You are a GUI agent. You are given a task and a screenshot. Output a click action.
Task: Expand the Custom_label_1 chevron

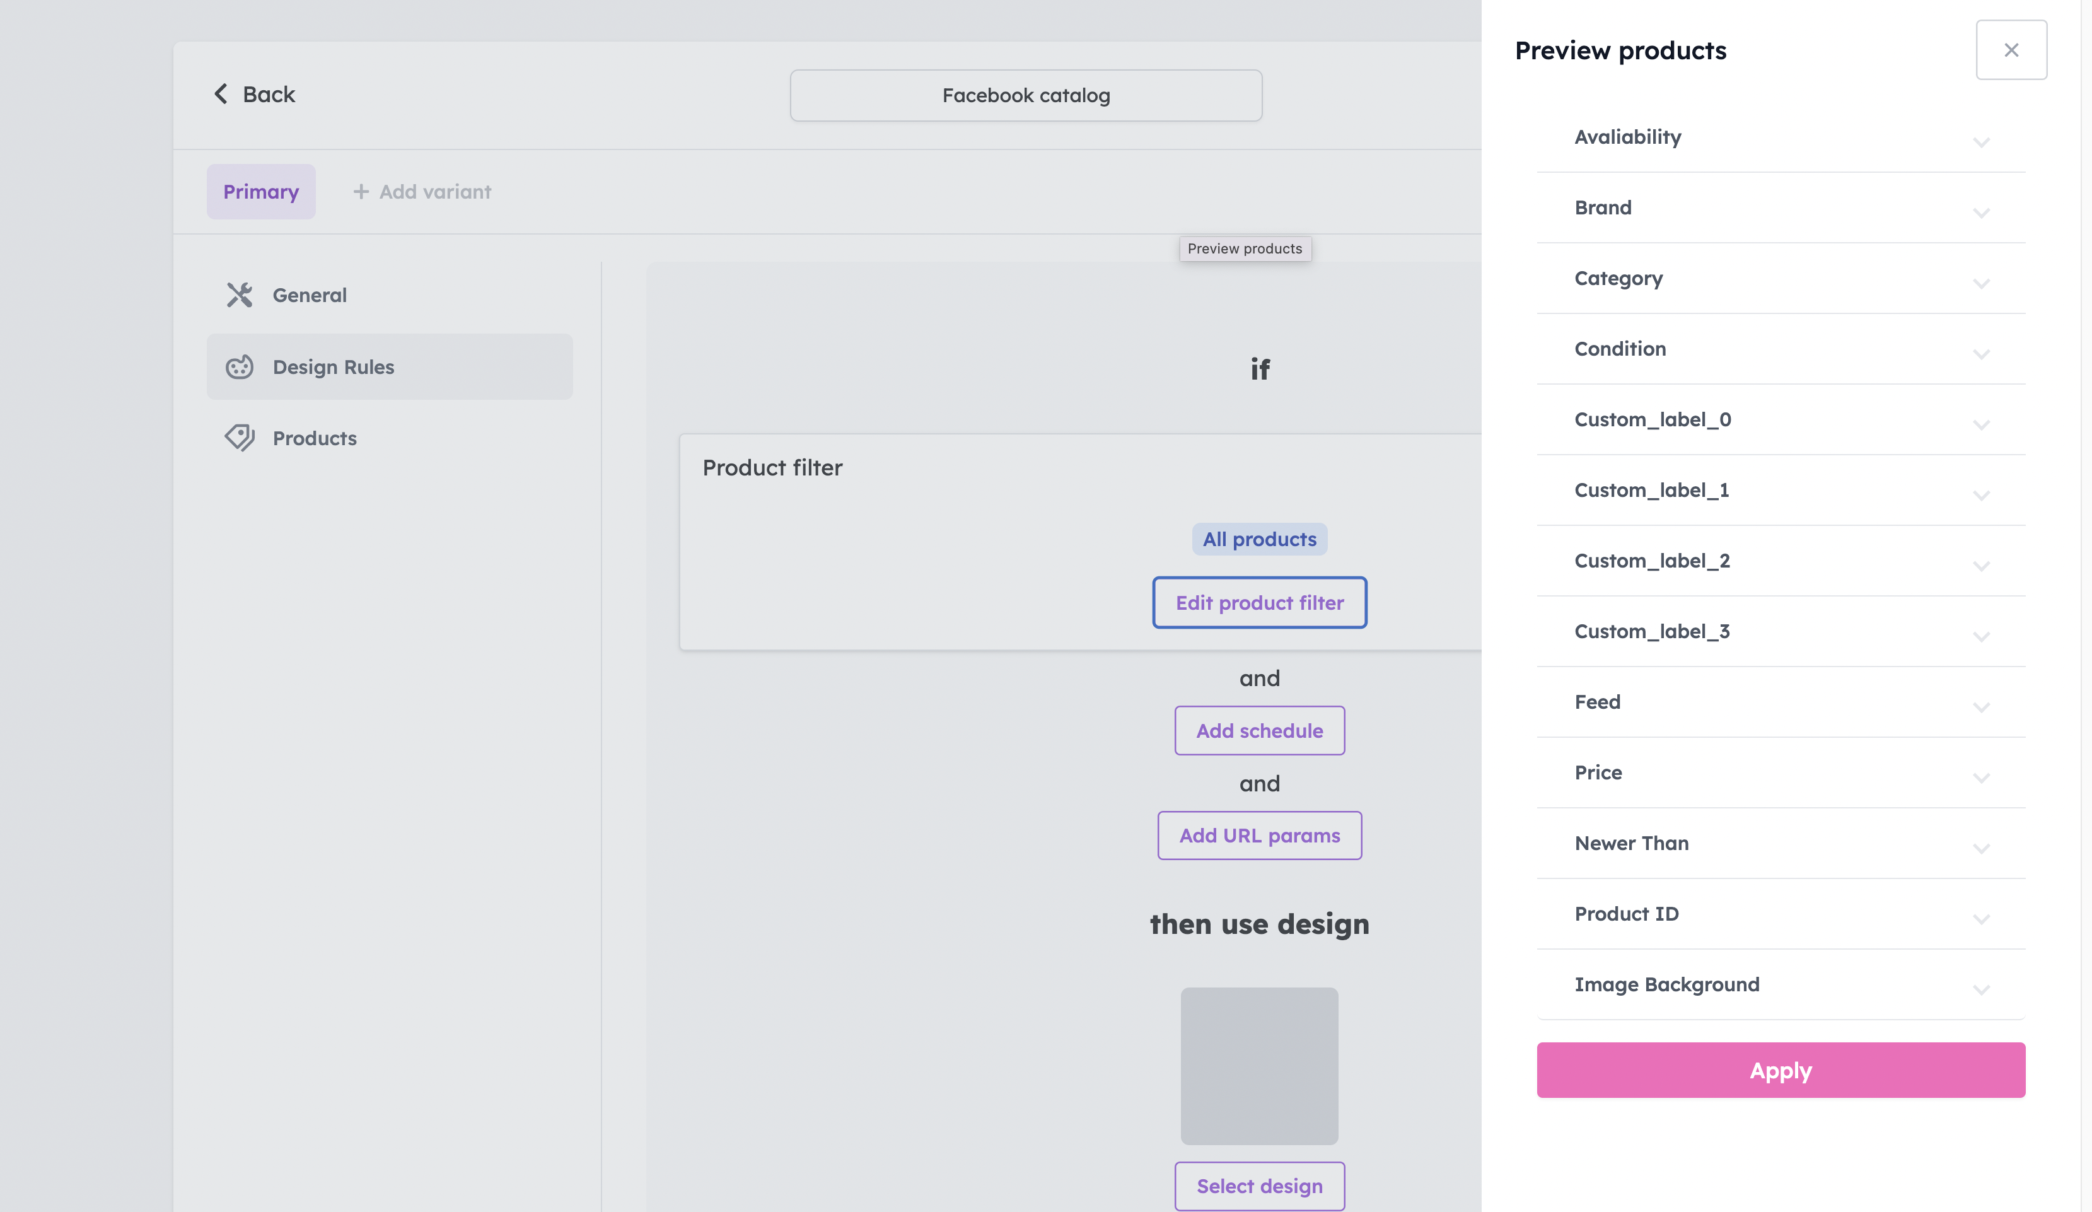1981,495
